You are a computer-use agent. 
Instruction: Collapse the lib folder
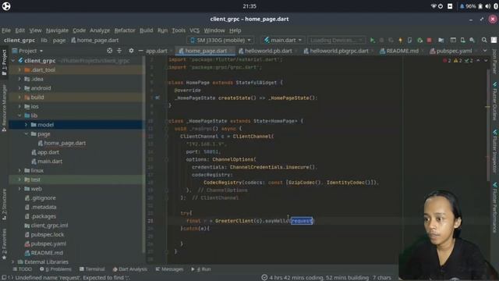coord(19,116)
